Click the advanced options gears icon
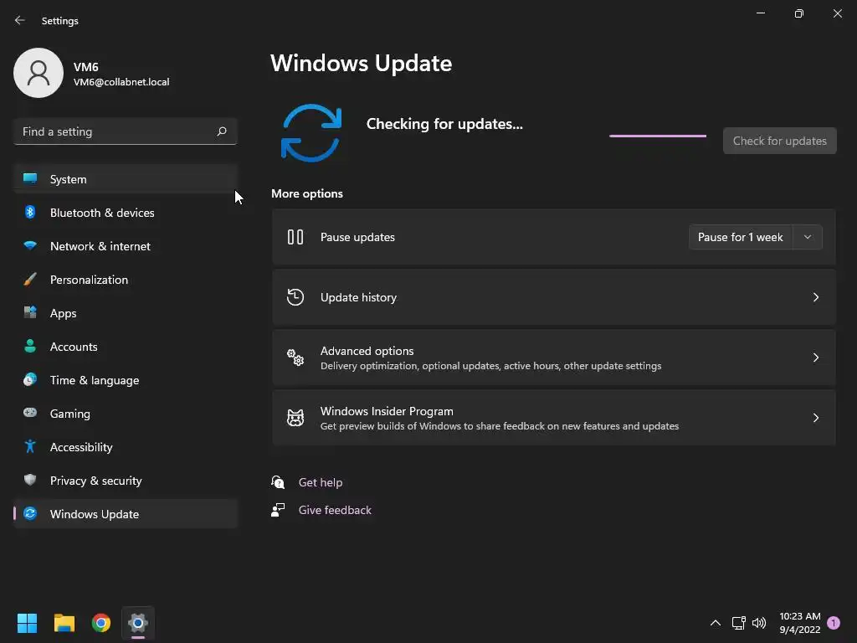The width and height of the screenshot is (857, 643). 295,357
